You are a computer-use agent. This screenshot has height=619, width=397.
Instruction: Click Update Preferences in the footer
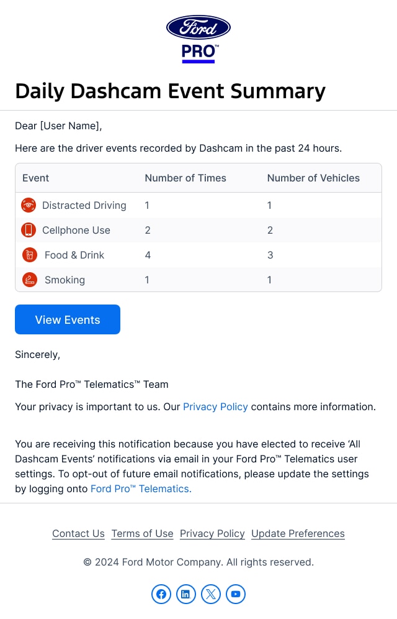click(x=298, y=534)
